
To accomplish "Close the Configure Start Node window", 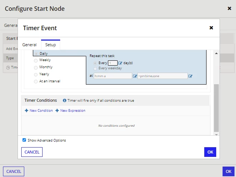I will point(229,9).
